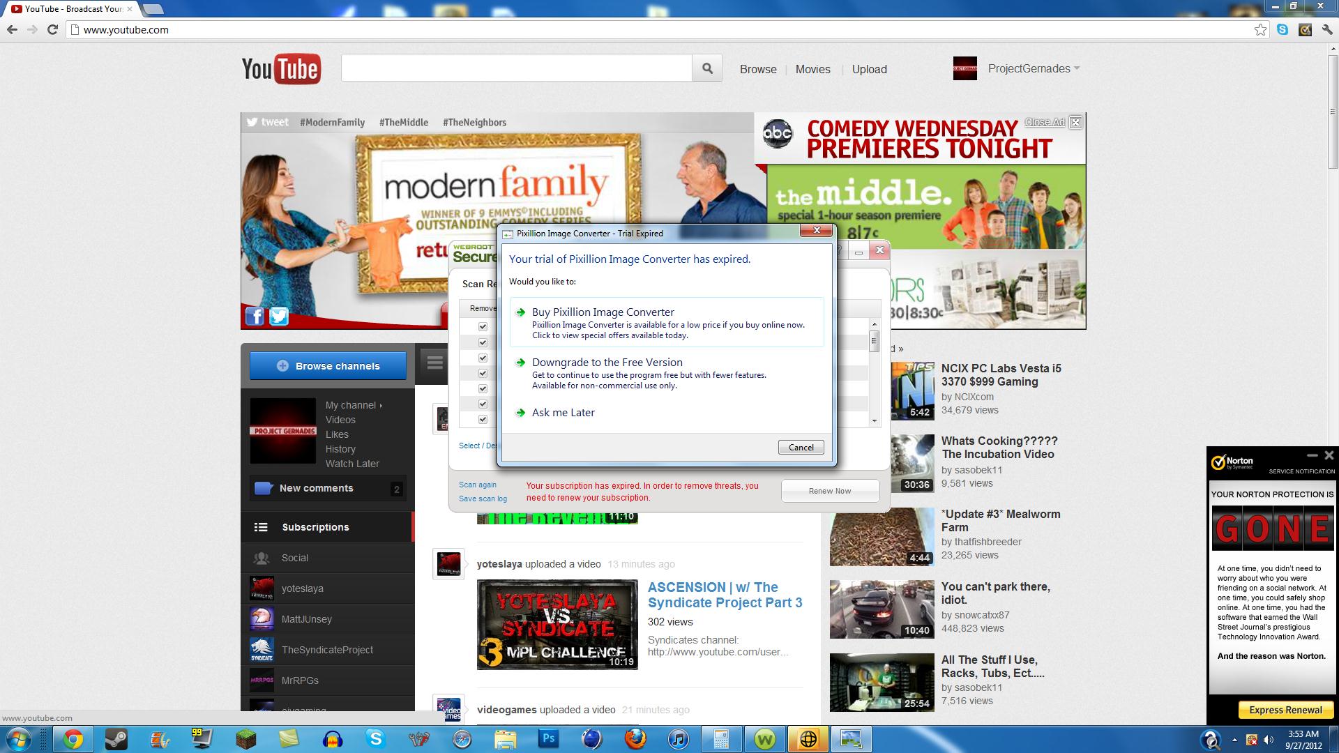Screen dimensions: 1339x753
Task: Open Skype from the taskbar
Action: pos(376,739)
